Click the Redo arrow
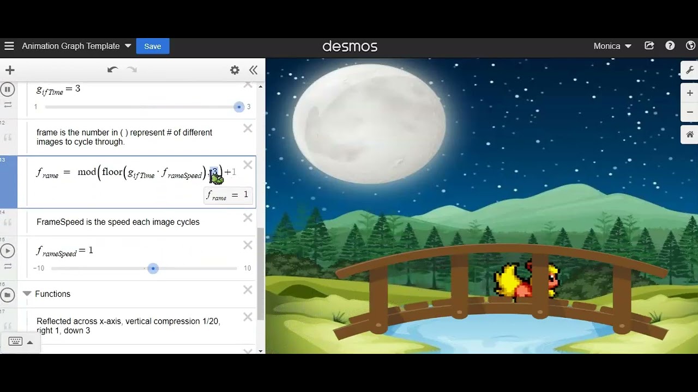Viewport: 698px width, 392px height. click(x=132, y=70)
